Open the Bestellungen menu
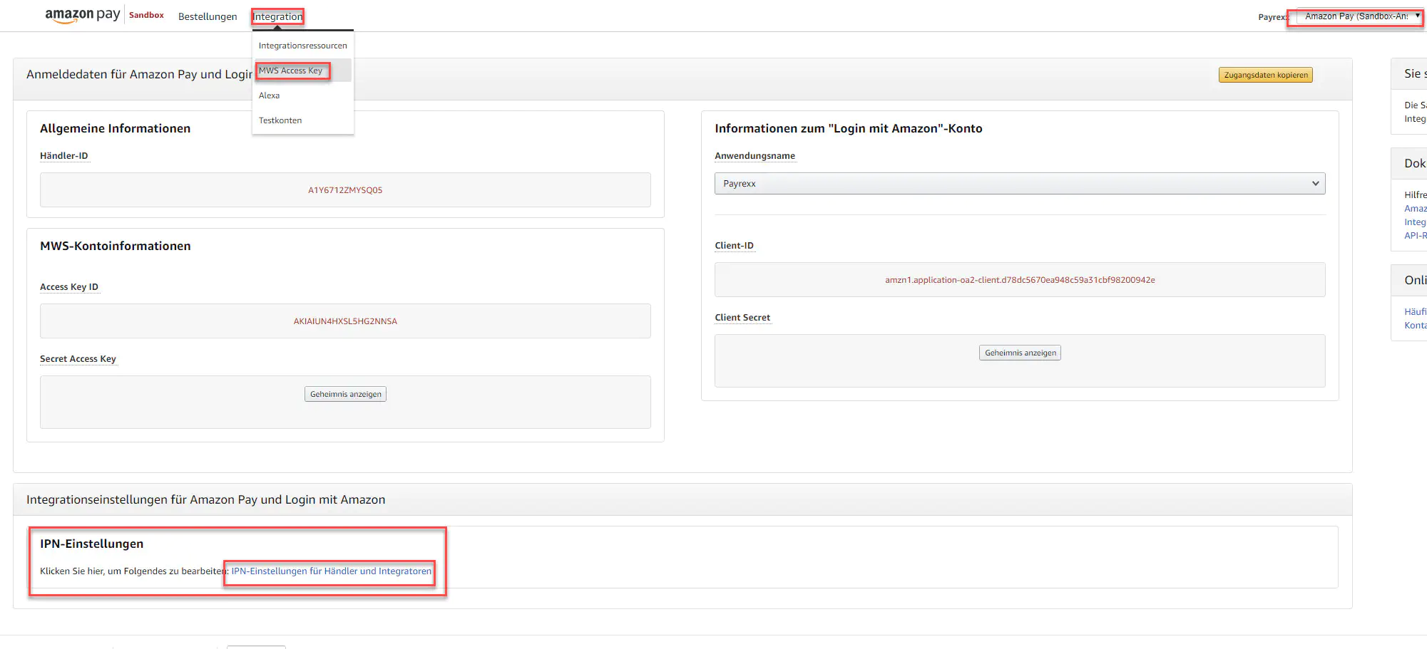 [x=208, y=16]
